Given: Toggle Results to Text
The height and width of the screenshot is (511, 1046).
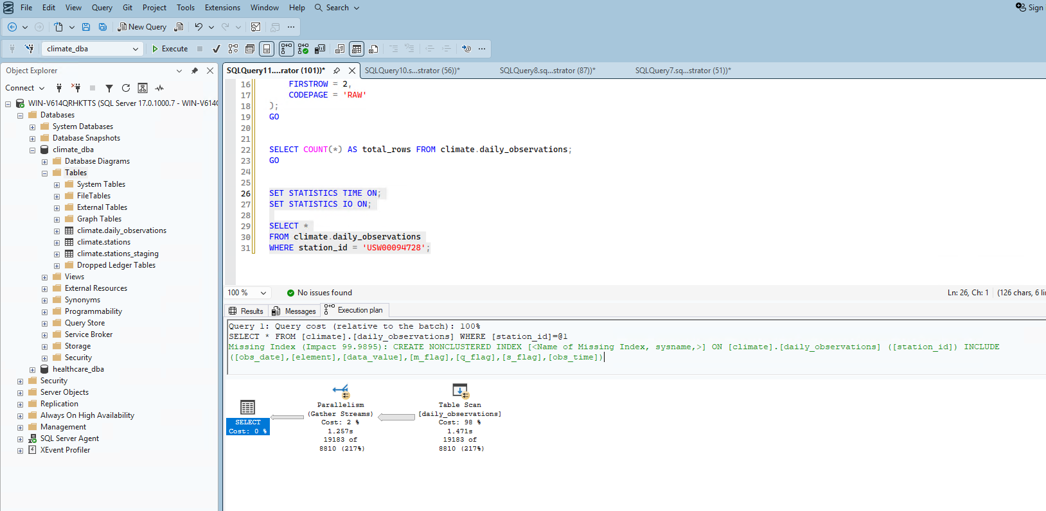Looking at the screenshot, I should click(340, 49).
